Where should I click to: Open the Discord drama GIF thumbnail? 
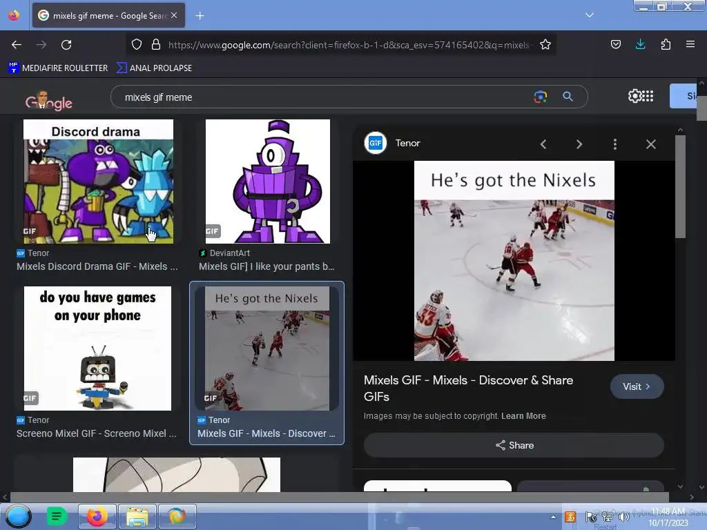tap(98, 181)
